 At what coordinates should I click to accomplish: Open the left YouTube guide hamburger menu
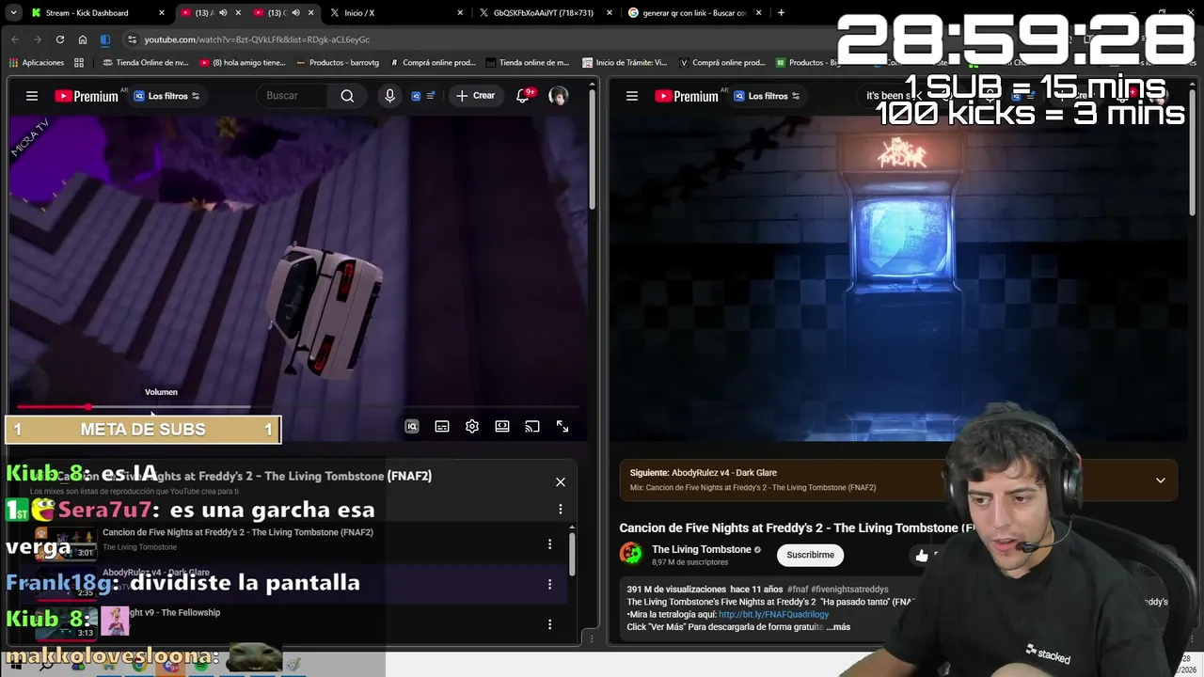tap(32, 96)
